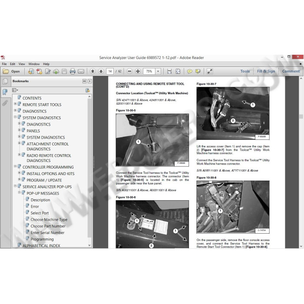Collapse the SYSTEM DIAGNOSTICS top-level bookmark
The height and width of the screenshot is (304, 304).
click(x=15, y=117)
